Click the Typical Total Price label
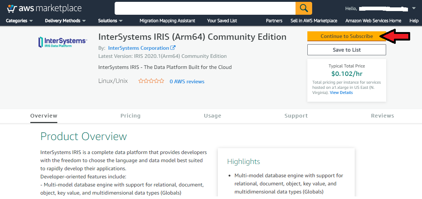 coord(347,66)
